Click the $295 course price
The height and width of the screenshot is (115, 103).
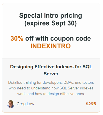click(91, 104)
